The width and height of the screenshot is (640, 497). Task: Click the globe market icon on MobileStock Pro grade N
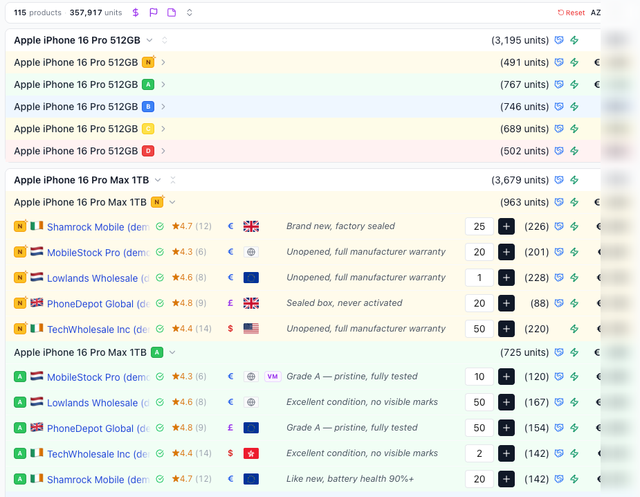[x=251, y=252]
